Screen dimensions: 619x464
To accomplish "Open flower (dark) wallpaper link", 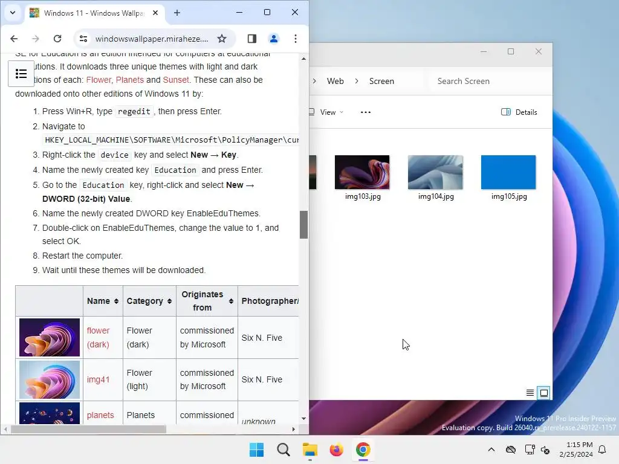I will click(x=98, y=338).
